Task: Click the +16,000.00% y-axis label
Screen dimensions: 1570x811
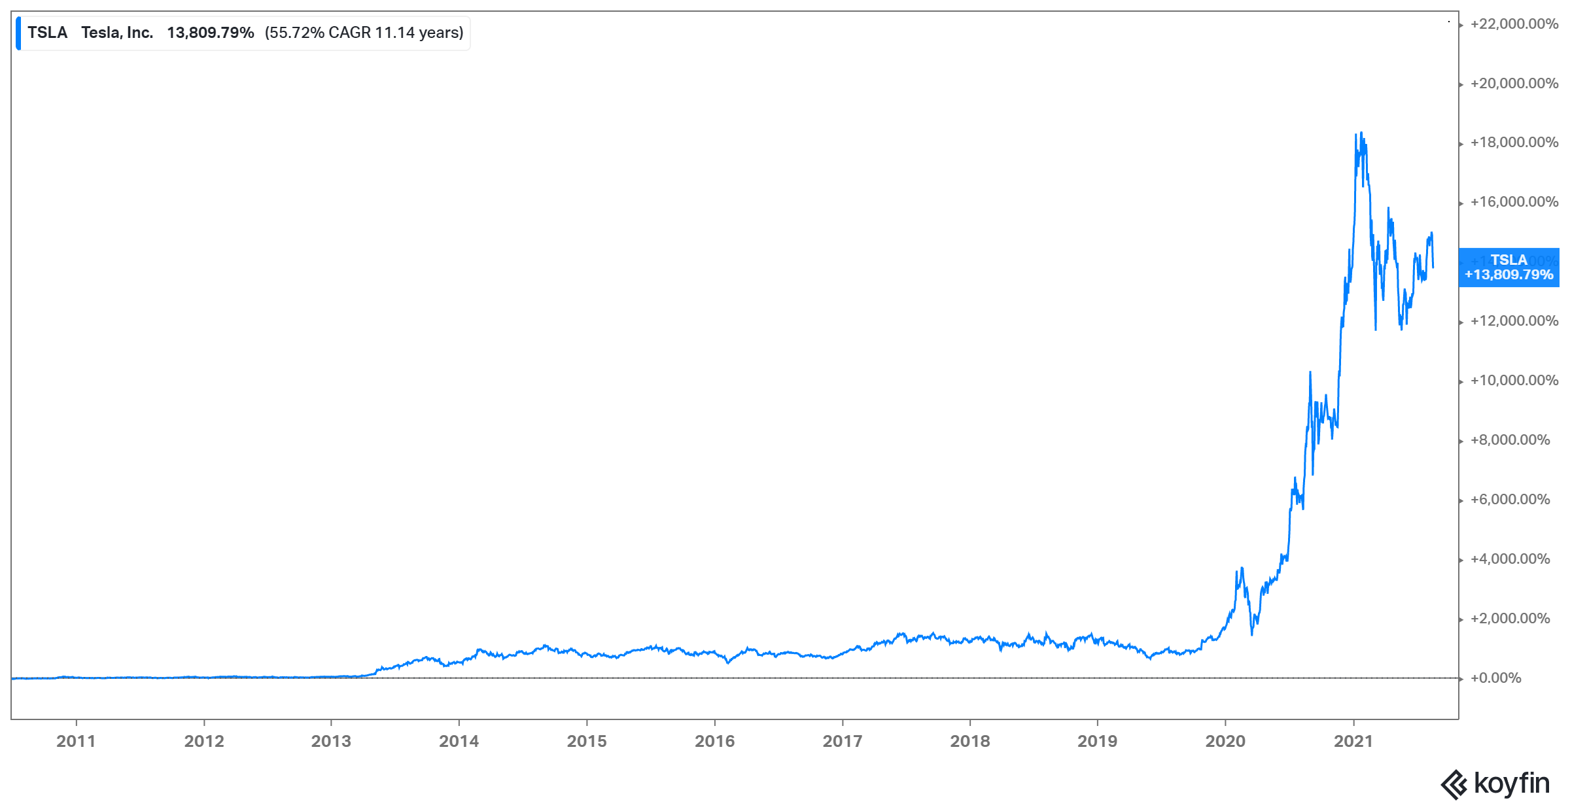Action: coord(1514,202)
